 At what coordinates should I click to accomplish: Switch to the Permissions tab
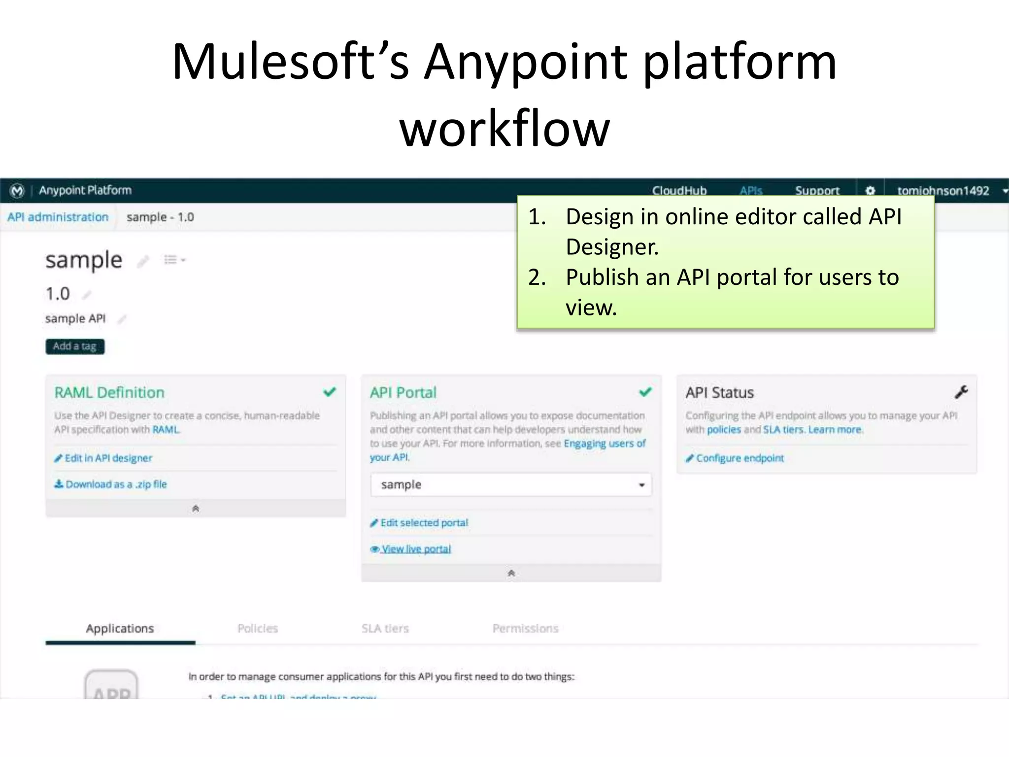pyautogui.click(x=525, y=628)
